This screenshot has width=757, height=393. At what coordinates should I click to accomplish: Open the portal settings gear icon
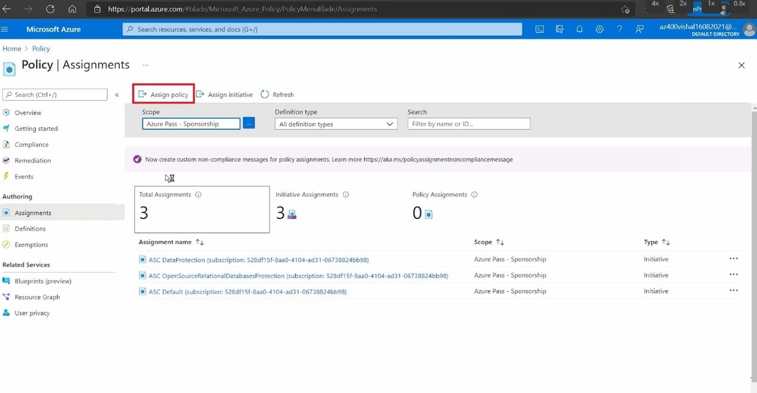coord(599,29)
